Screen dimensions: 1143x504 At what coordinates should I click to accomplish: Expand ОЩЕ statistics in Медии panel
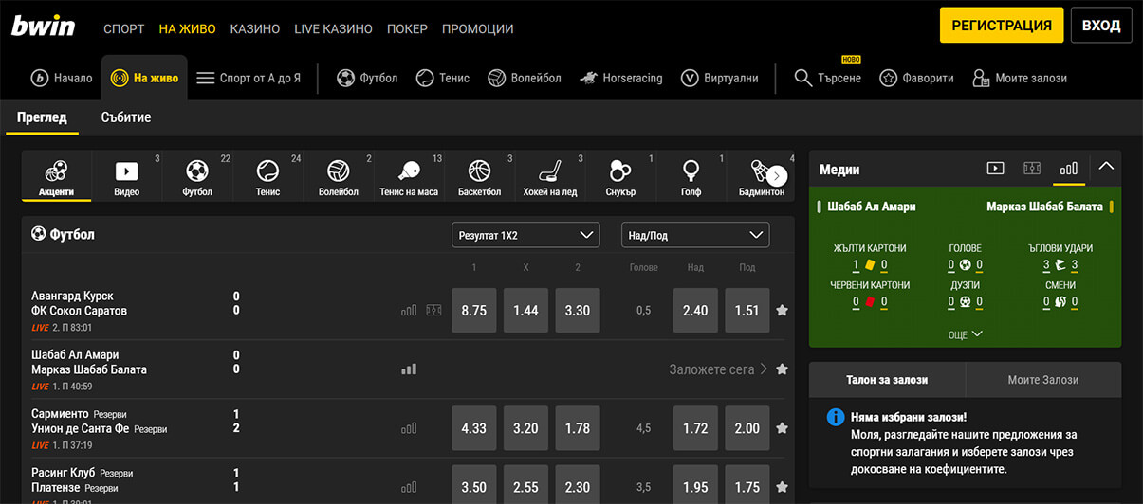[965, 334]
